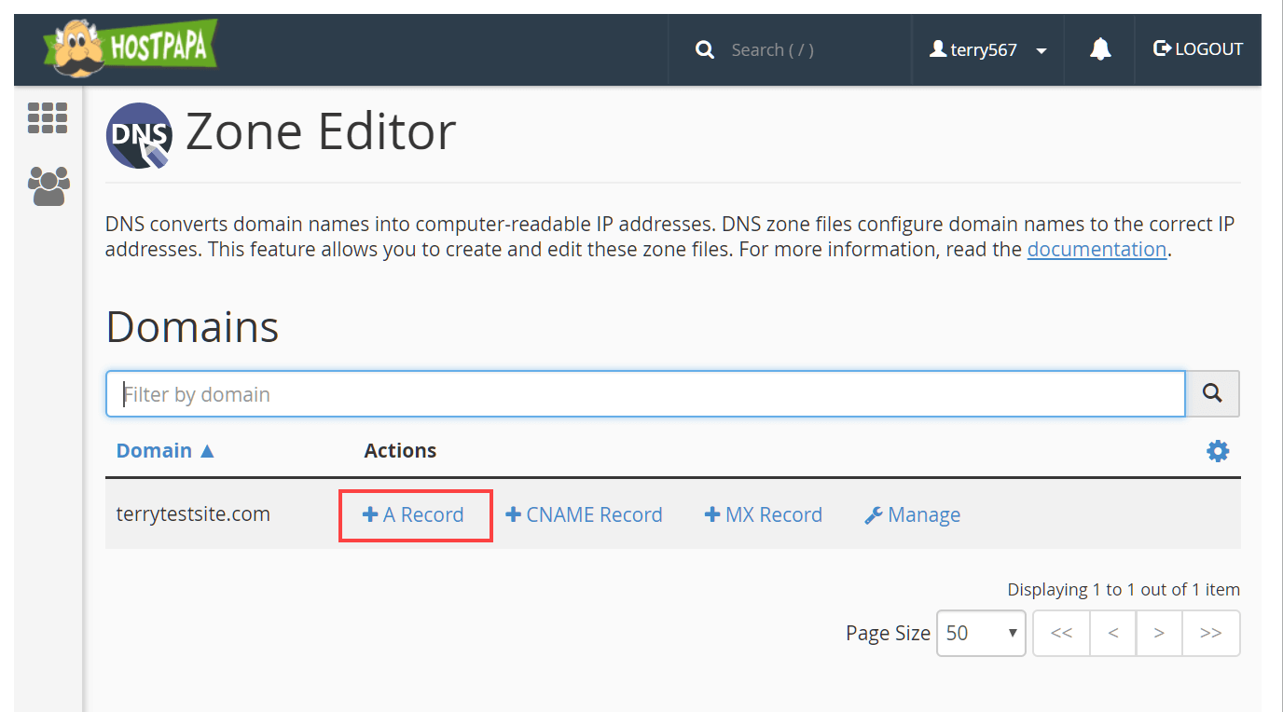This screenshot has height=712, width=1283.
Task: Select the terrytestsite.com domain text
Action: coord(193,513)
